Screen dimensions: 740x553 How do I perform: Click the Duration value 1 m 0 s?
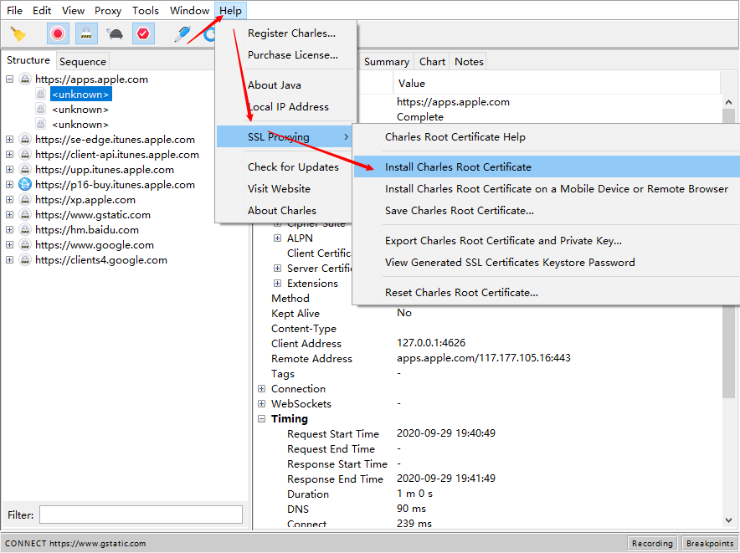pyautogui.click(x=414, y=494)
